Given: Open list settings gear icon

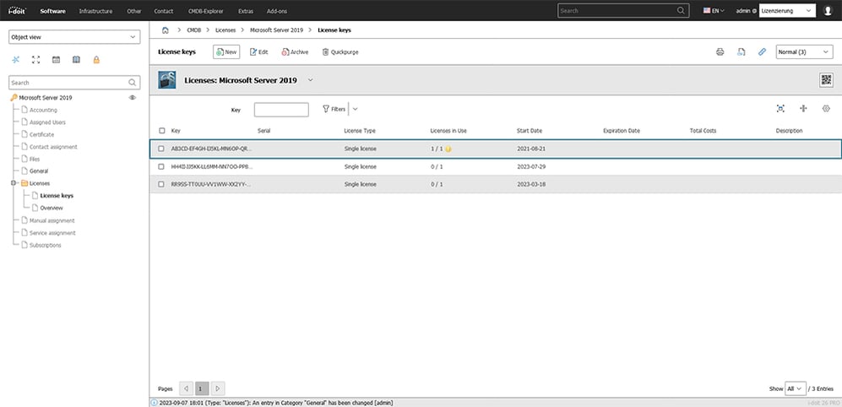Looking at the screenshot, I should pyautogui.click(x=826, y=109).
